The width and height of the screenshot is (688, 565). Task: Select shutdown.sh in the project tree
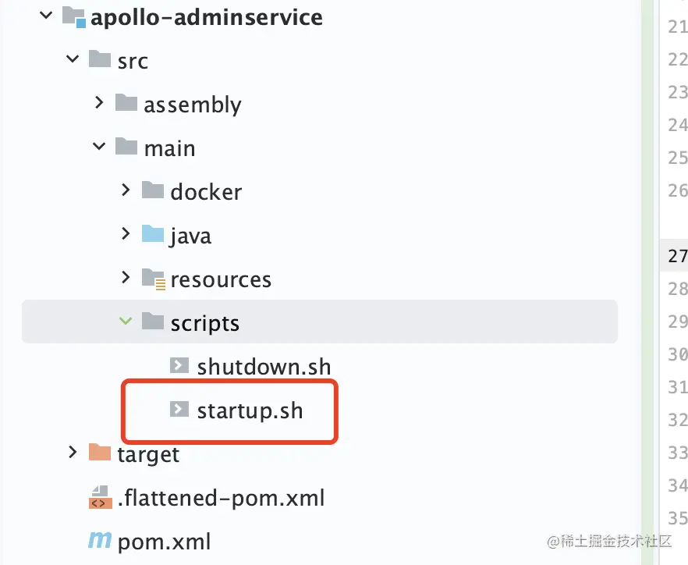pyautogui.click(x=264, y=366)
